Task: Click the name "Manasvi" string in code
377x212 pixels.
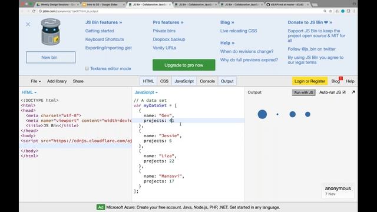Action: 170,176
